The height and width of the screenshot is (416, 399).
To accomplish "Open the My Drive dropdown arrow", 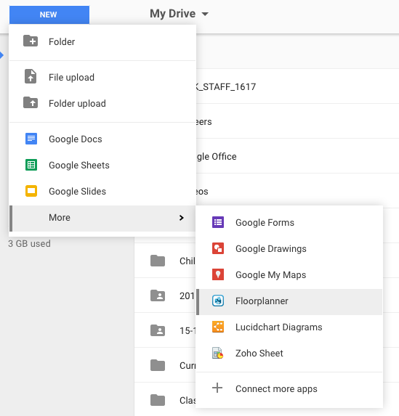I will point(205,14).
